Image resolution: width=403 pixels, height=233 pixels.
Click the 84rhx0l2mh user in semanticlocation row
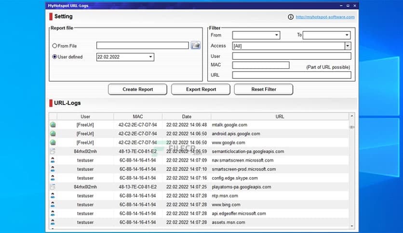point(85,151)
